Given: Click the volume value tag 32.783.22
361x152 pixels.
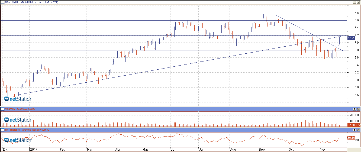Looking at the screenshot, I should click(x=354, y=125).
